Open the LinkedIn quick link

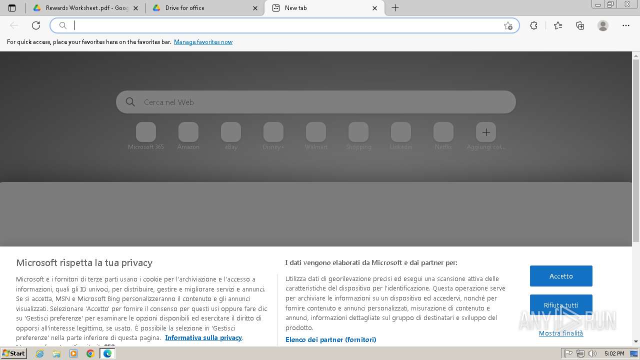[401, 136]
